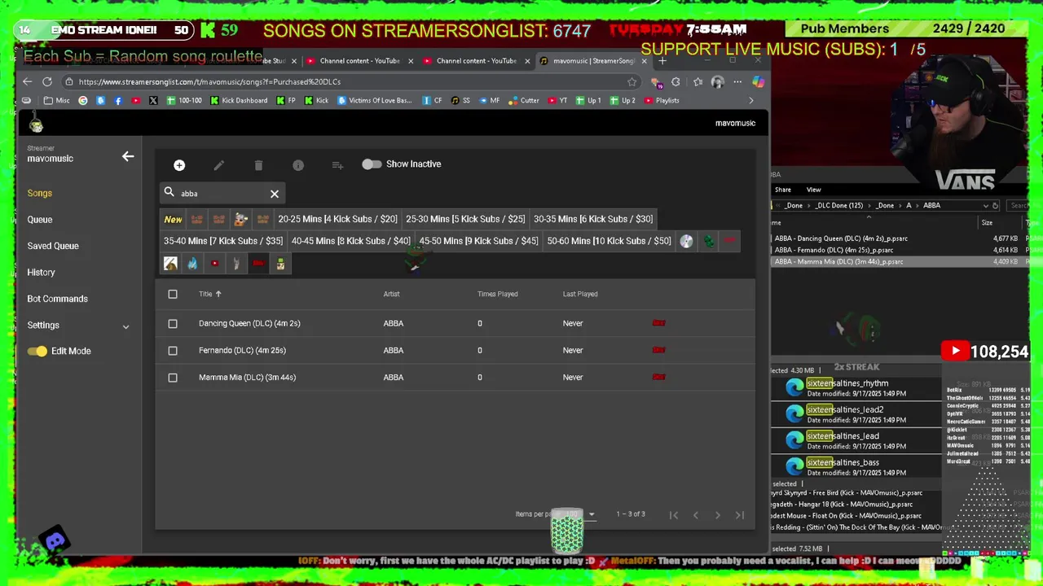
Task: Open the Kick Dashboard bookmark
Action: (x=239, y=100)
